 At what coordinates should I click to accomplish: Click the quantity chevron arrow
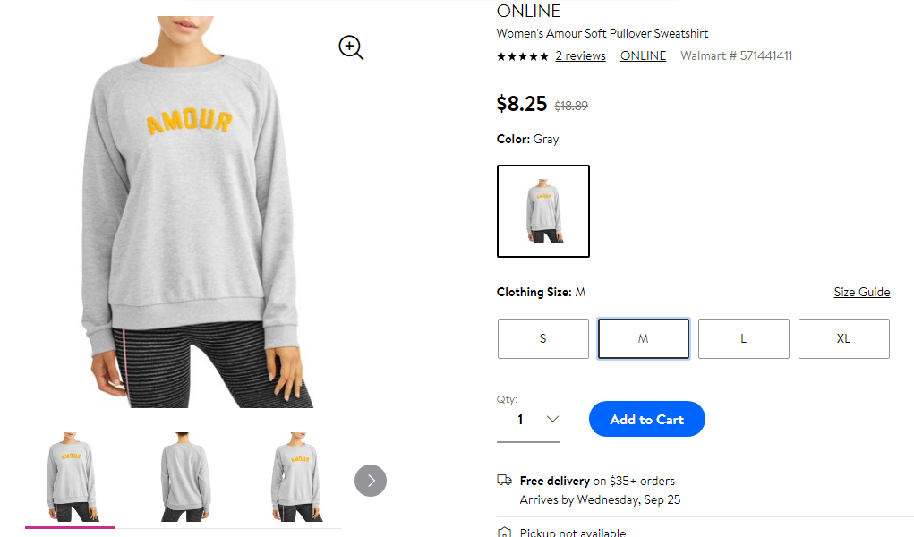pos(552,419)
